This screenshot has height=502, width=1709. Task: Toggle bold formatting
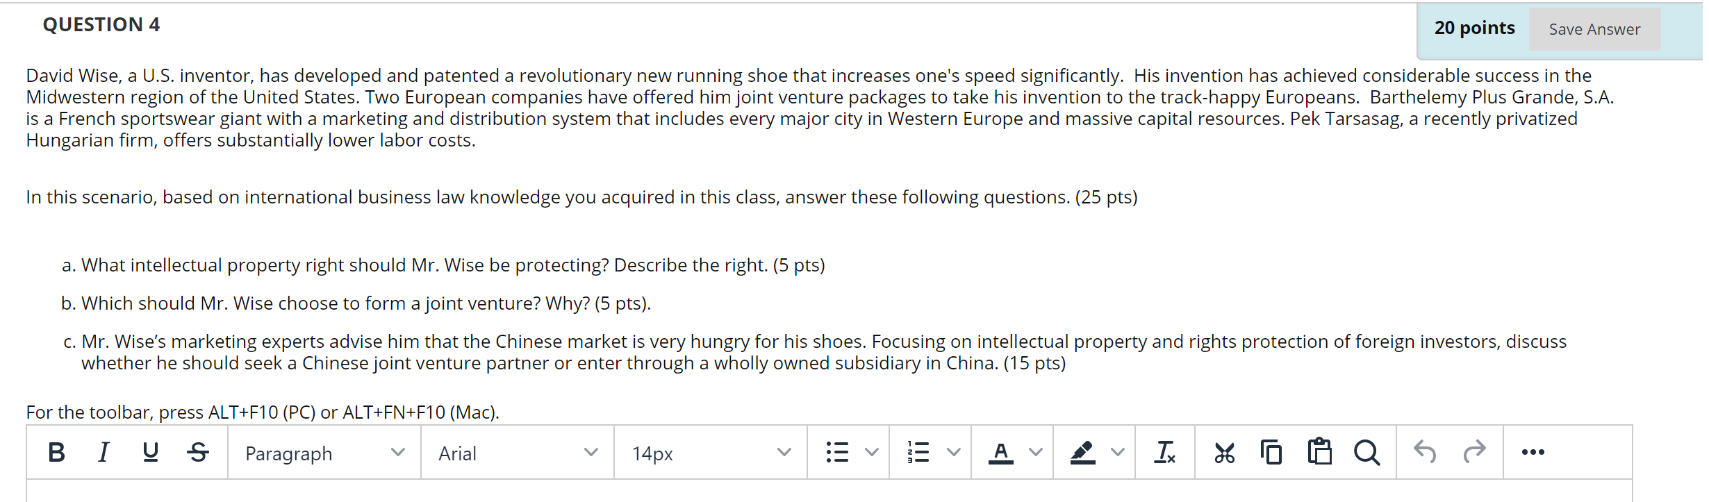(56, 452)
